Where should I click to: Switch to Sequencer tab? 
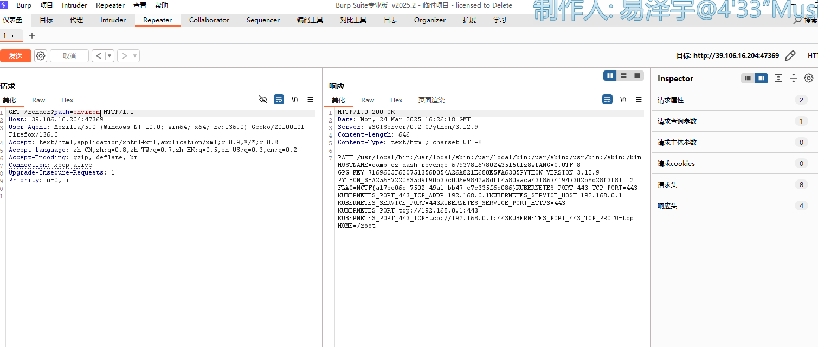coord(263,20)
